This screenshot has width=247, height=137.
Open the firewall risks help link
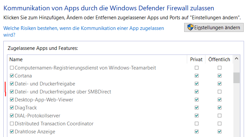coord(83,29)
